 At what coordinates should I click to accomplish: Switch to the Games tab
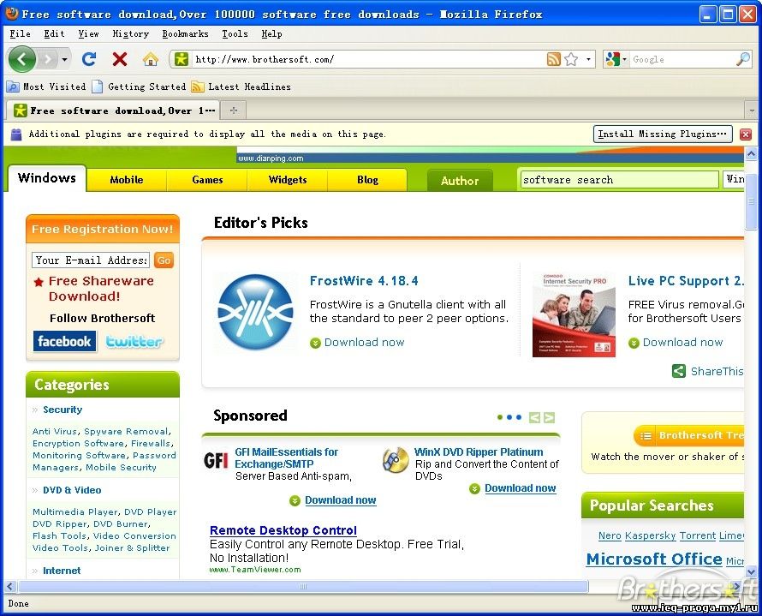click(x=207, y=180)
